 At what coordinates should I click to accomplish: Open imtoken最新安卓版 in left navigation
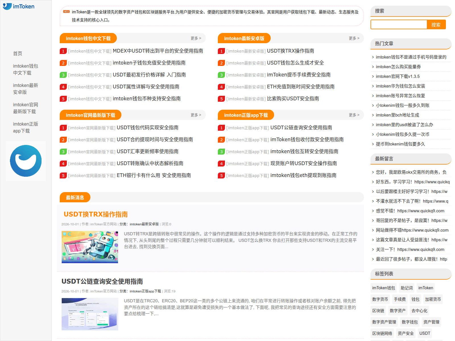26,89
